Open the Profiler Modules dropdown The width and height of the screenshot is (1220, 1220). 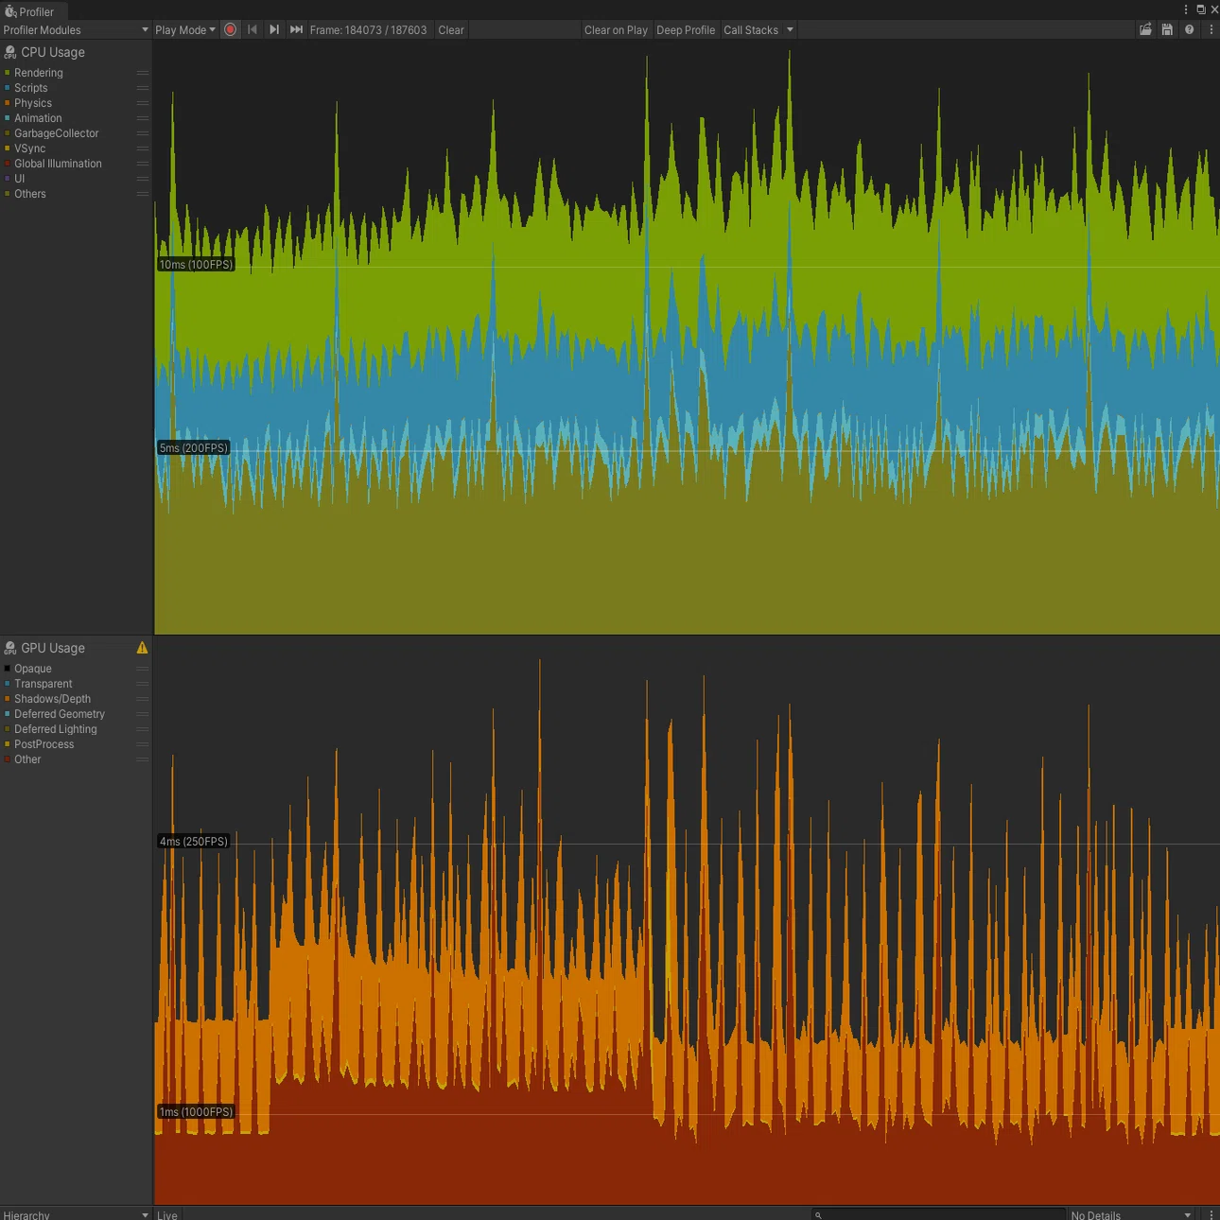click(76, 30)
